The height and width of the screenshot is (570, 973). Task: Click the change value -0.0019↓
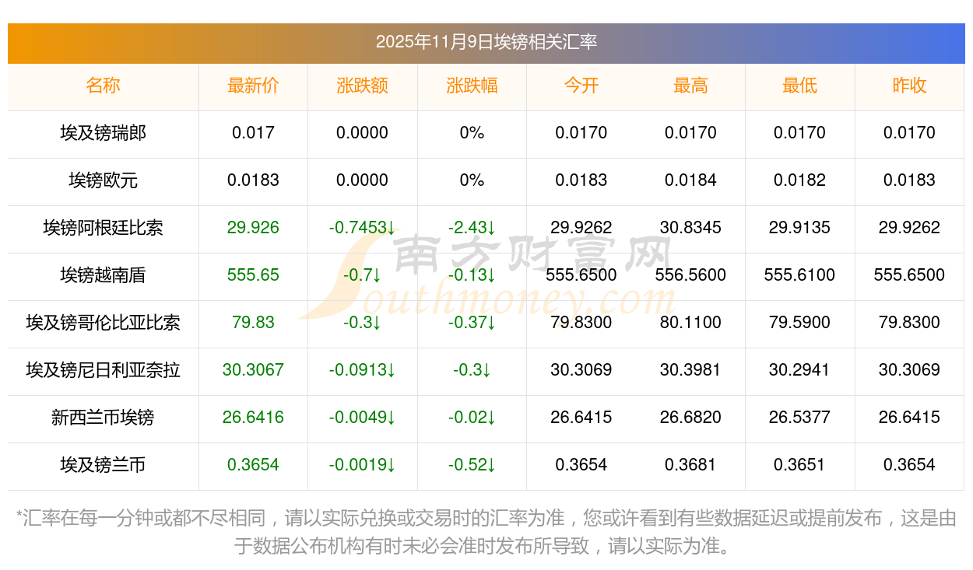click(x=363, y=465)
